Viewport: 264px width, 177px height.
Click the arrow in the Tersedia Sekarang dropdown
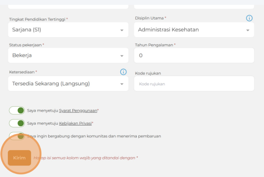point(122,84)
